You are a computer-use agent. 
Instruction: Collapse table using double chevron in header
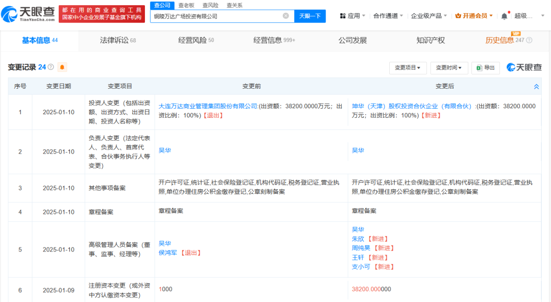(536, 87)
